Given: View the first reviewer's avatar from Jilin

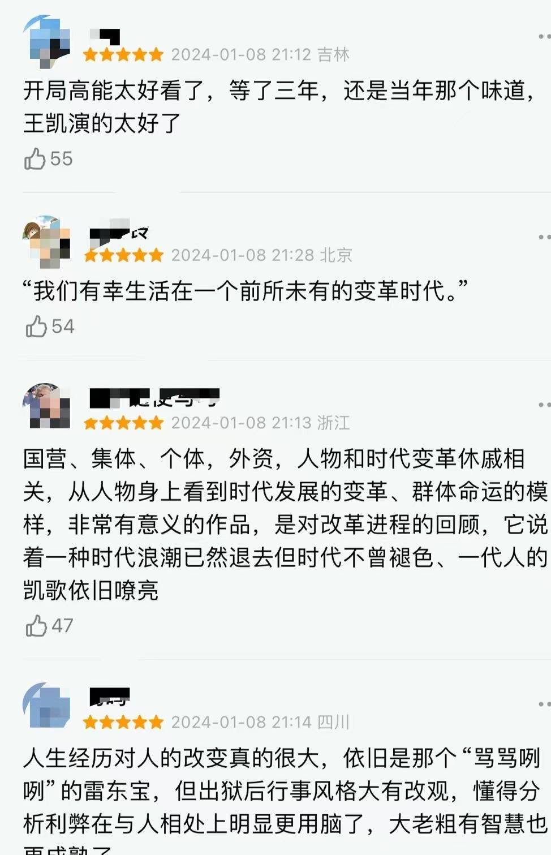Looking at the screenshot, I should [46, 41].
